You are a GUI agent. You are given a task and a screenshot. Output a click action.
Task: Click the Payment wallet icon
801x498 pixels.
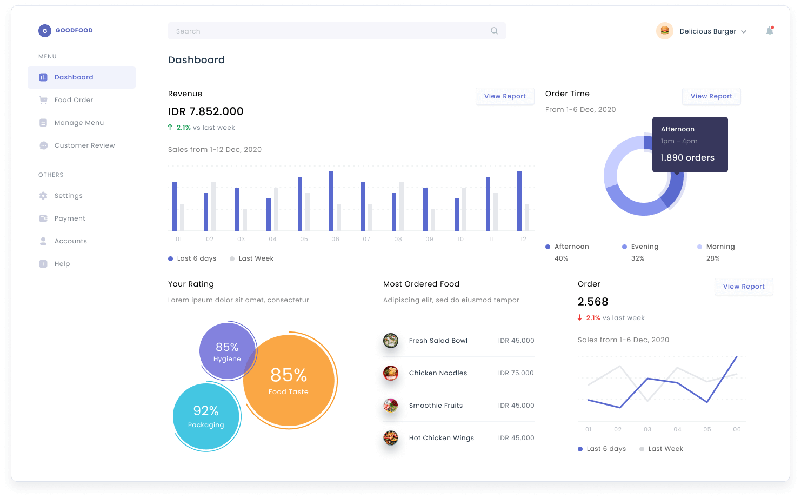pos(43,218)
